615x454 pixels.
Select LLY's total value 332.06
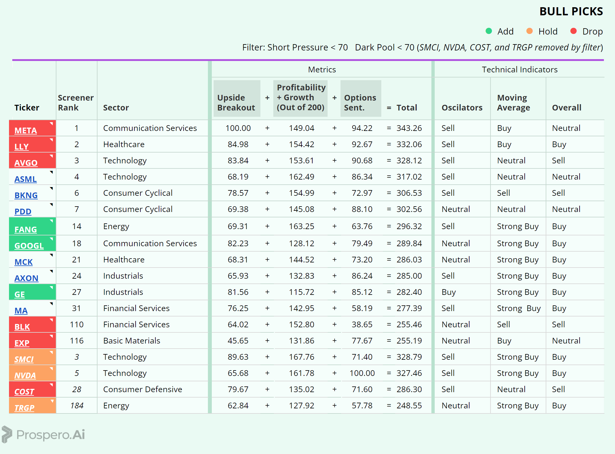(x=409, y=144)
